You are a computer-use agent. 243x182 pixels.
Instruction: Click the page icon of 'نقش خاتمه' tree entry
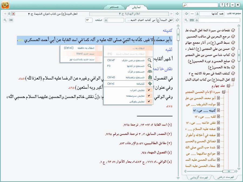(218, 123)
